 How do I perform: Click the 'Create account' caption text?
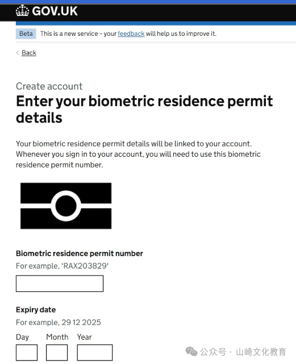click(49, 86)
